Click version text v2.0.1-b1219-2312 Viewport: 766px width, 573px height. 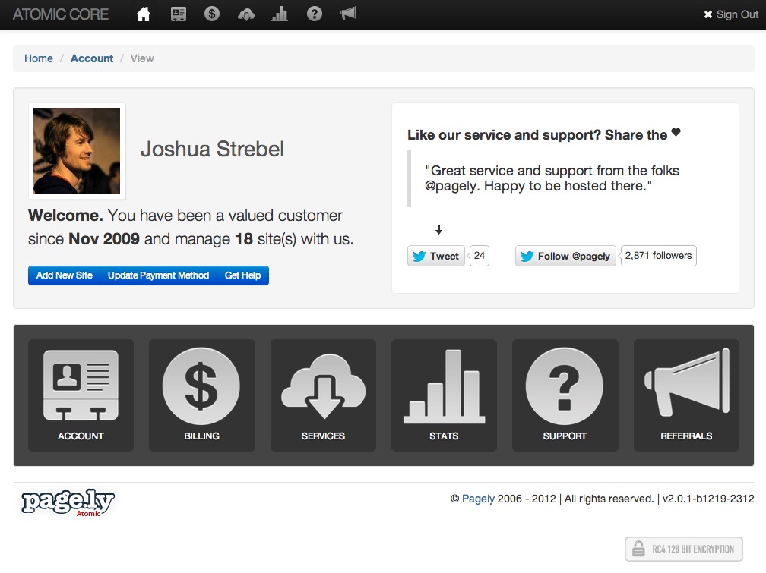[x=708, y=499]
